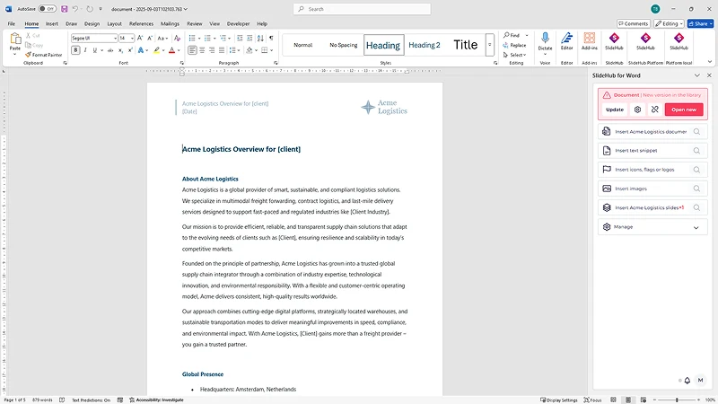This screenshot has width=718, height=404.
Task: Open the Editing mode dropdown
Action: tap(669, 23)
